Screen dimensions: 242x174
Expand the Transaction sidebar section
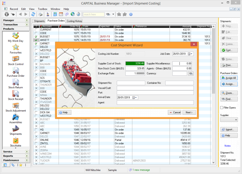tap(27, 24)
